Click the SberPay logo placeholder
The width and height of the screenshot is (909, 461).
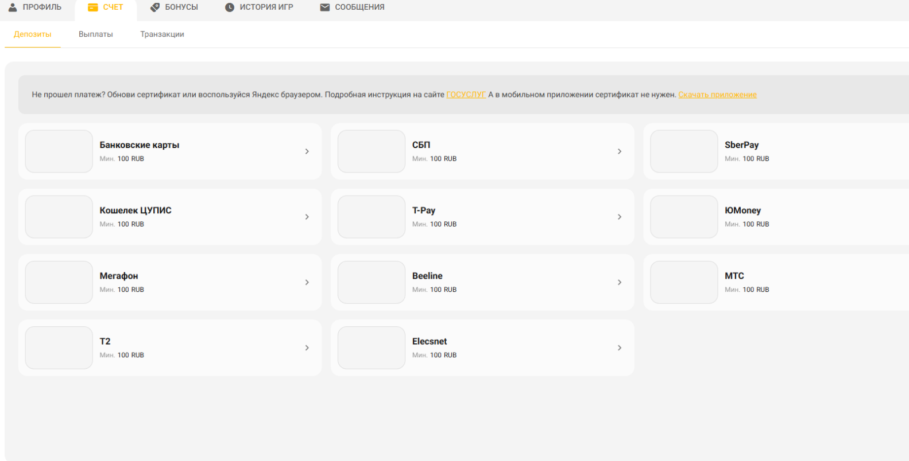684,151
